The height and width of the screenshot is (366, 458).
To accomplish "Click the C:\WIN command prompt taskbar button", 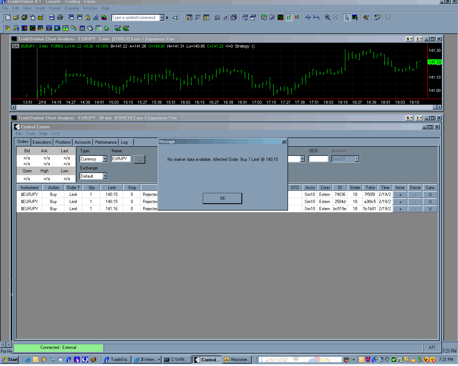I will point(177,360).
